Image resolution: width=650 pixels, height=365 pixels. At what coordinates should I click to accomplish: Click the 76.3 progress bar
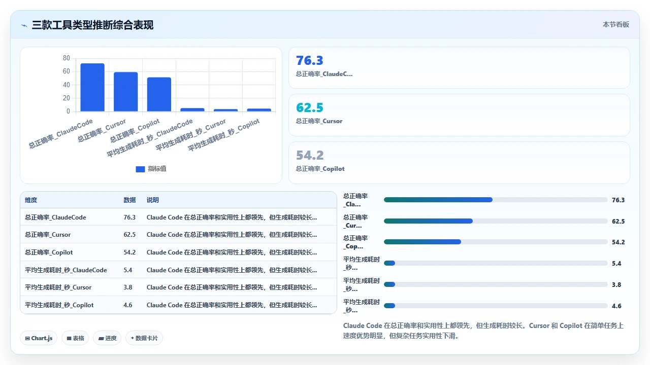coord(496,200)
